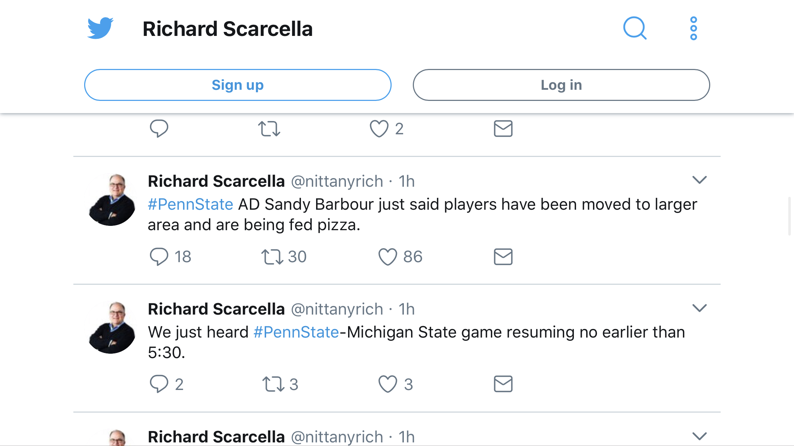Expand chevron on the bottom partial tweet
The height and width of the screenshot is (446, 794).
[699, 436]
